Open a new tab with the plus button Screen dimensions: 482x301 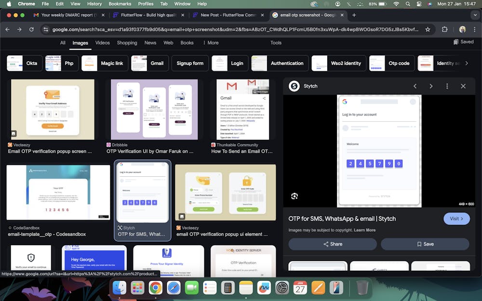354,15
